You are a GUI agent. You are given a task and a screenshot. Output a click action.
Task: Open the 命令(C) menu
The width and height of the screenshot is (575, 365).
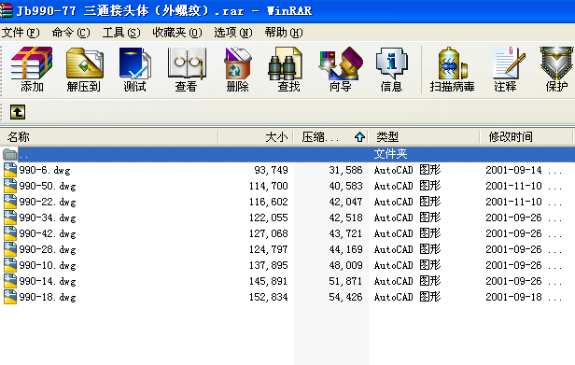coord(71,33)
